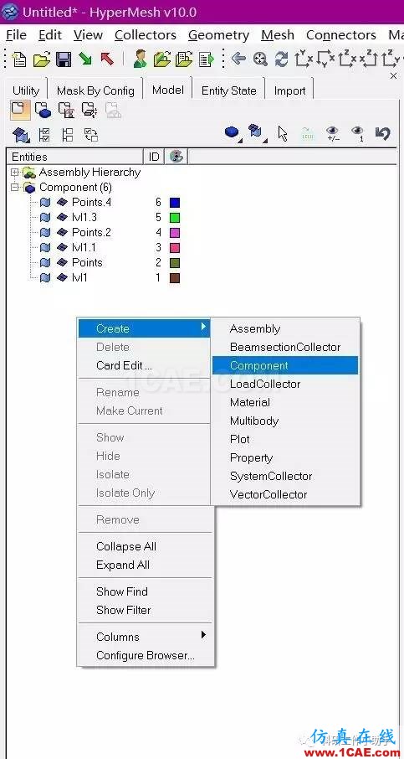This screenshot has width=404, height=759.
Task: Click the green import arrow icon
Action: point(85,59)
